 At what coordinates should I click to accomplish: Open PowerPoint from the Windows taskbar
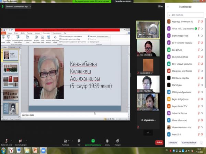pyautogui.click(x=35, y=150)
